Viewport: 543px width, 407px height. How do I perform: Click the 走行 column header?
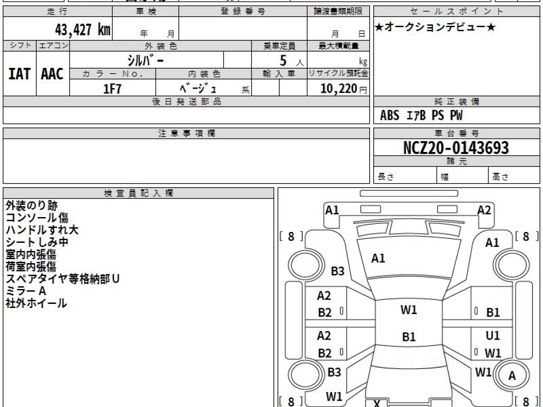[57, 12]
